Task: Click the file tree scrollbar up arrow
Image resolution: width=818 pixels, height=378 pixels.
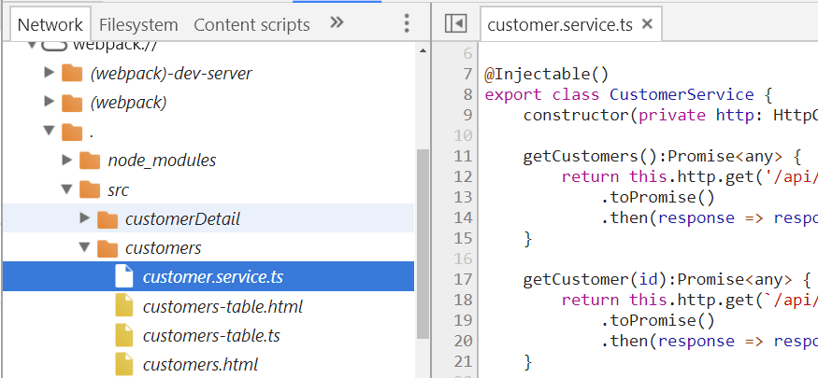Action: (423, 50)
